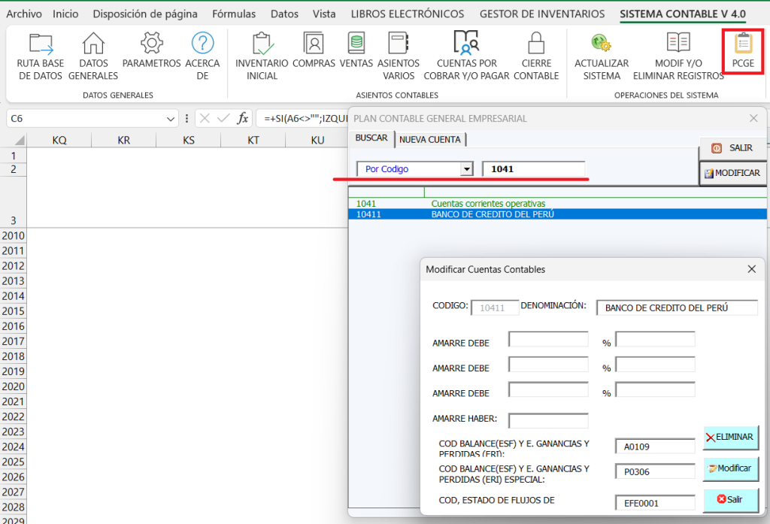This screenshot has width=770, height=524.
Task: Click the SALIR button in PCGE dialog
Action: [x=732, y=148]
